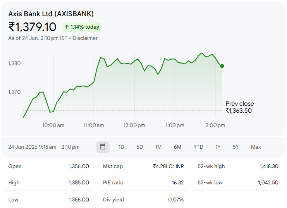
Task: Open the custom date range calendar icon
Action: pos(103,147)
